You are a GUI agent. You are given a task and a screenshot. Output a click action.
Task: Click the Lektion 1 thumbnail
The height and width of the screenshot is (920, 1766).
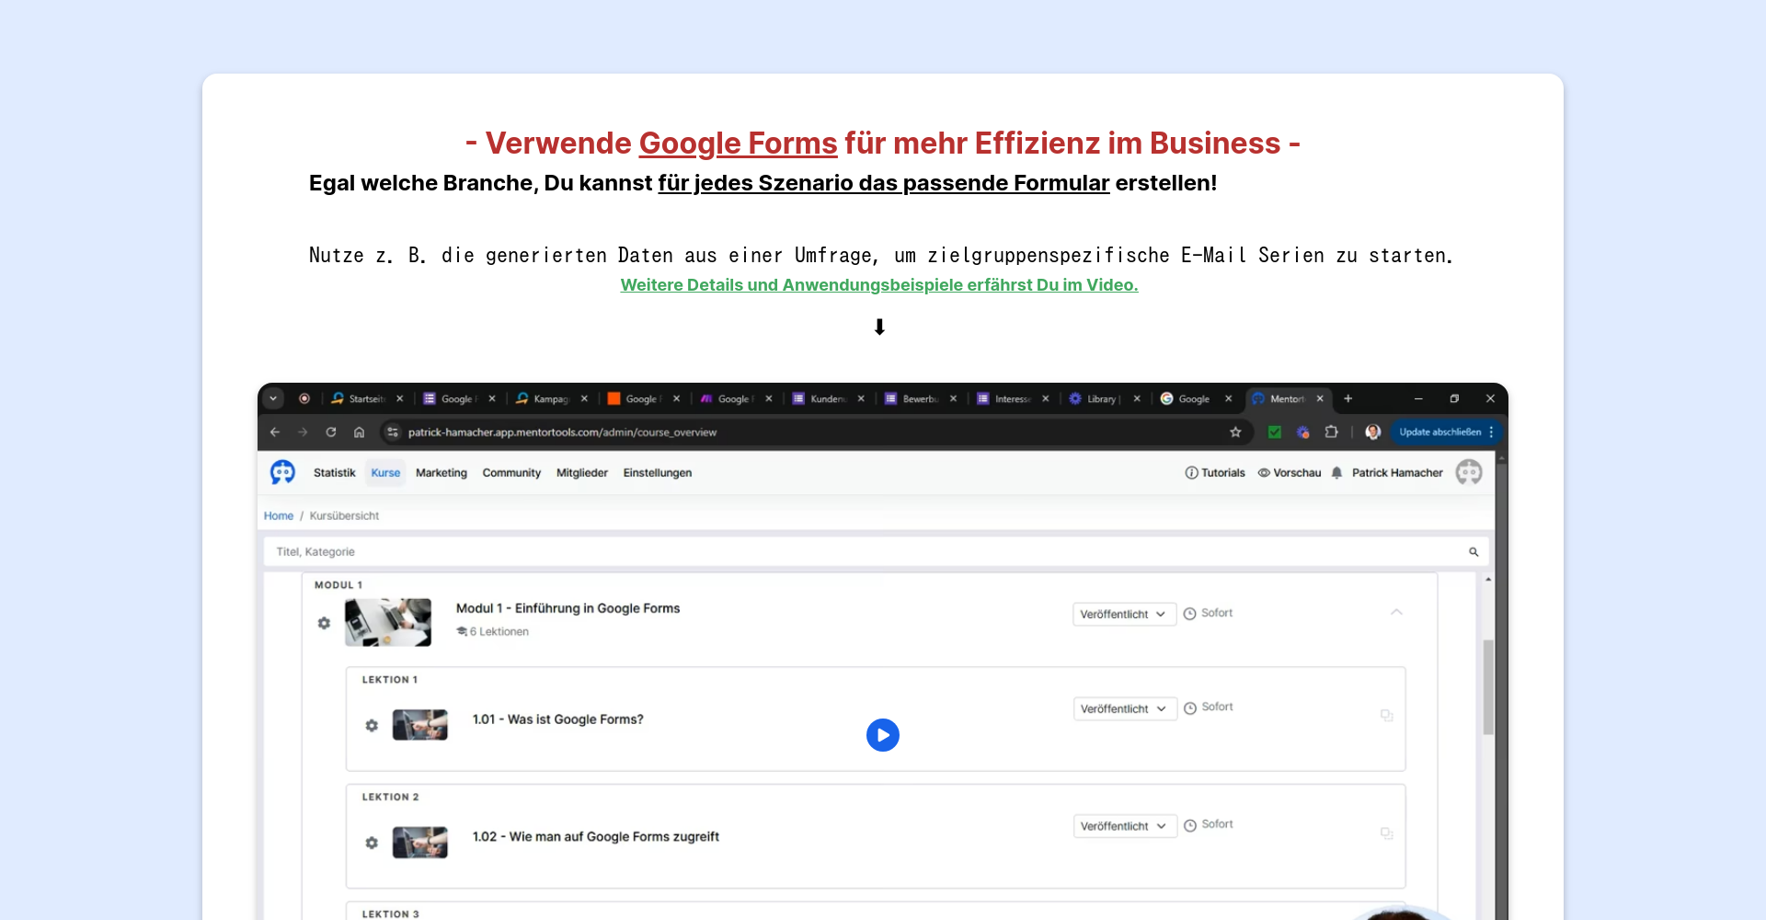[420, 725]
